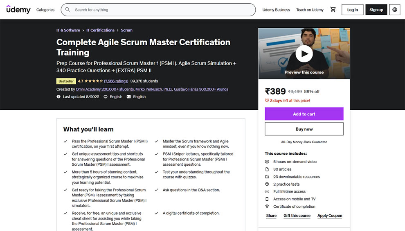Click checkmark beside Get unique assessment tips
This screenshot has width=405, height=231.
click(x=65, y=154)
